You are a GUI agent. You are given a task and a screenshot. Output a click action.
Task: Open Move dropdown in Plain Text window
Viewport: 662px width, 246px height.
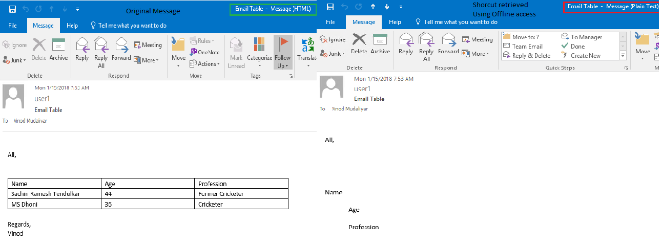click(x=643, y=47)
